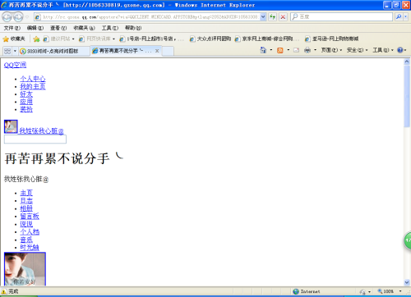Open the 工具 command bar menu
This screenshot has height=297, width=411.
383,50
